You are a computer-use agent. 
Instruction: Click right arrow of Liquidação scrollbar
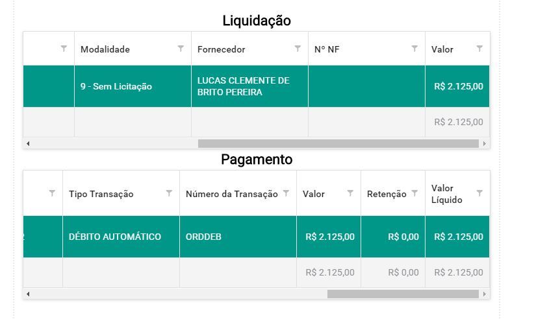click(x=485, y=143)
